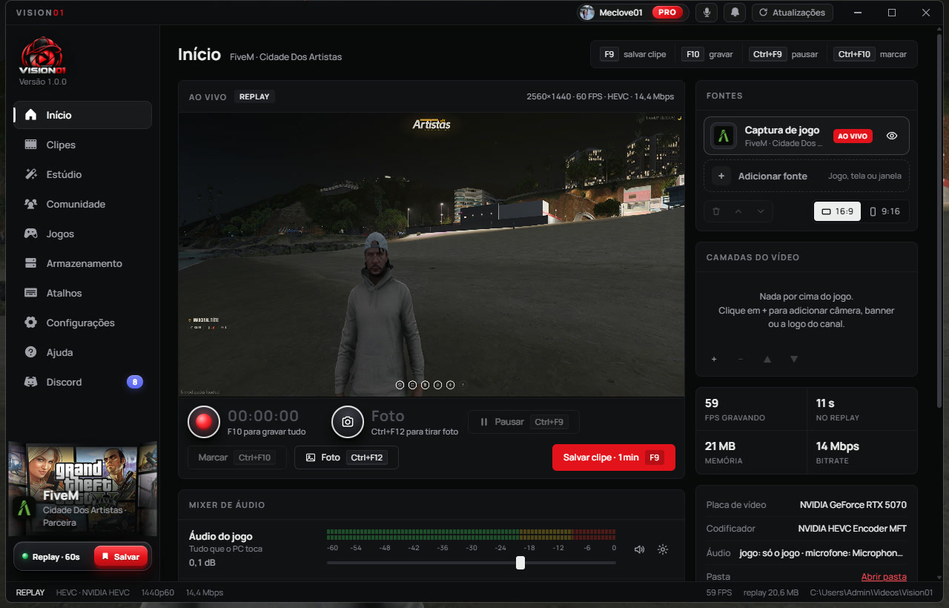Open the Meclove01 PRO profile
Viewport: 949px width, 608px height.
(633, 13)
